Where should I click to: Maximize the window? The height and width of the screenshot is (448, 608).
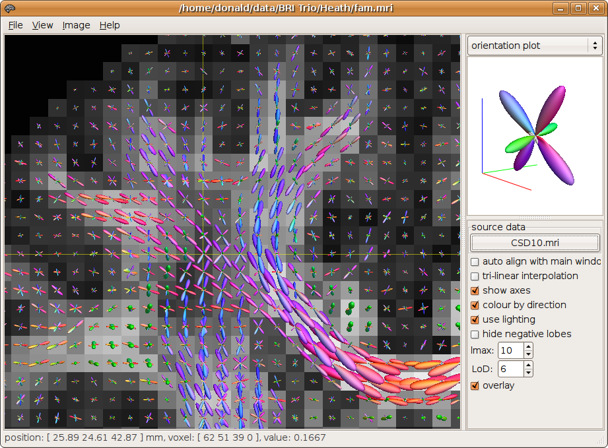(578, 8)
